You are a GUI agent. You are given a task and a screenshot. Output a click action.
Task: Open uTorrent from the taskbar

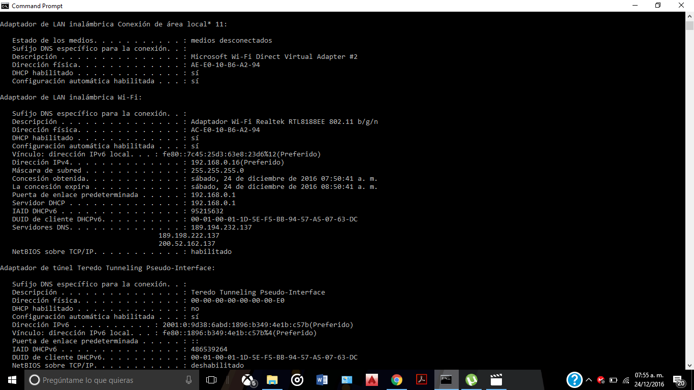coord(471,380)
